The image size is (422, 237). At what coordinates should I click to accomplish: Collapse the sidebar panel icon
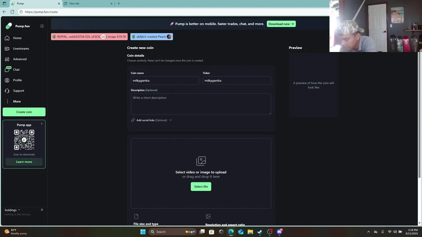click(x=42, y=26)
